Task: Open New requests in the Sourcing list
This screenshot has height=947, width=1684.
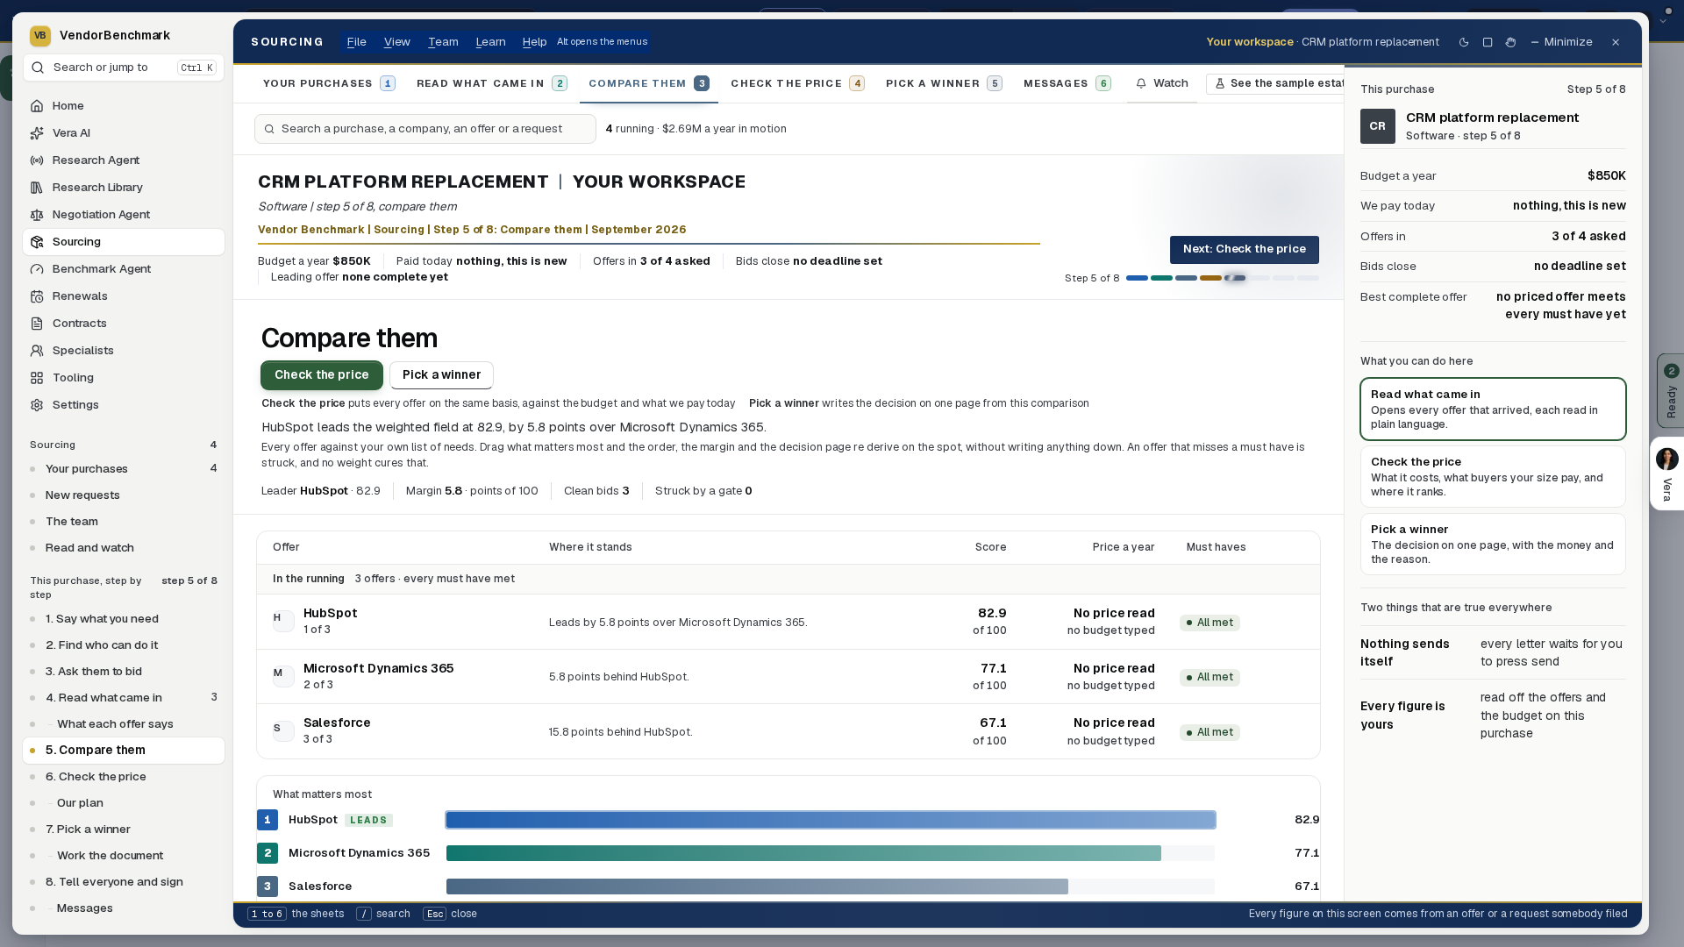Action: coord(123,495)
